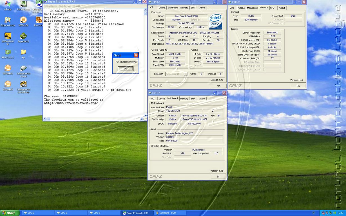Click the FSB:DRAM value 15:22
The height and width of the screenshot is (216, 346).
(272, 36)
